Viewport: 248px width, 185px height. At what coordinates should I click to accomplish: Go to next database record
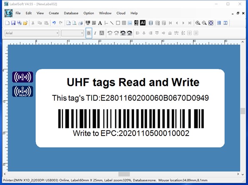coord(183,23)
